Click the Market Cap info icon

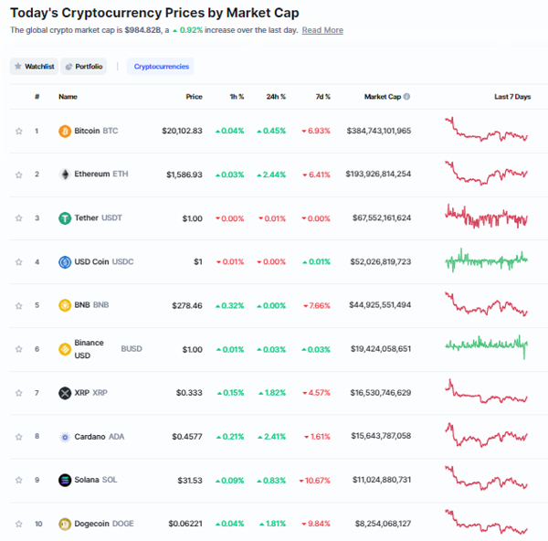[406, 97]
